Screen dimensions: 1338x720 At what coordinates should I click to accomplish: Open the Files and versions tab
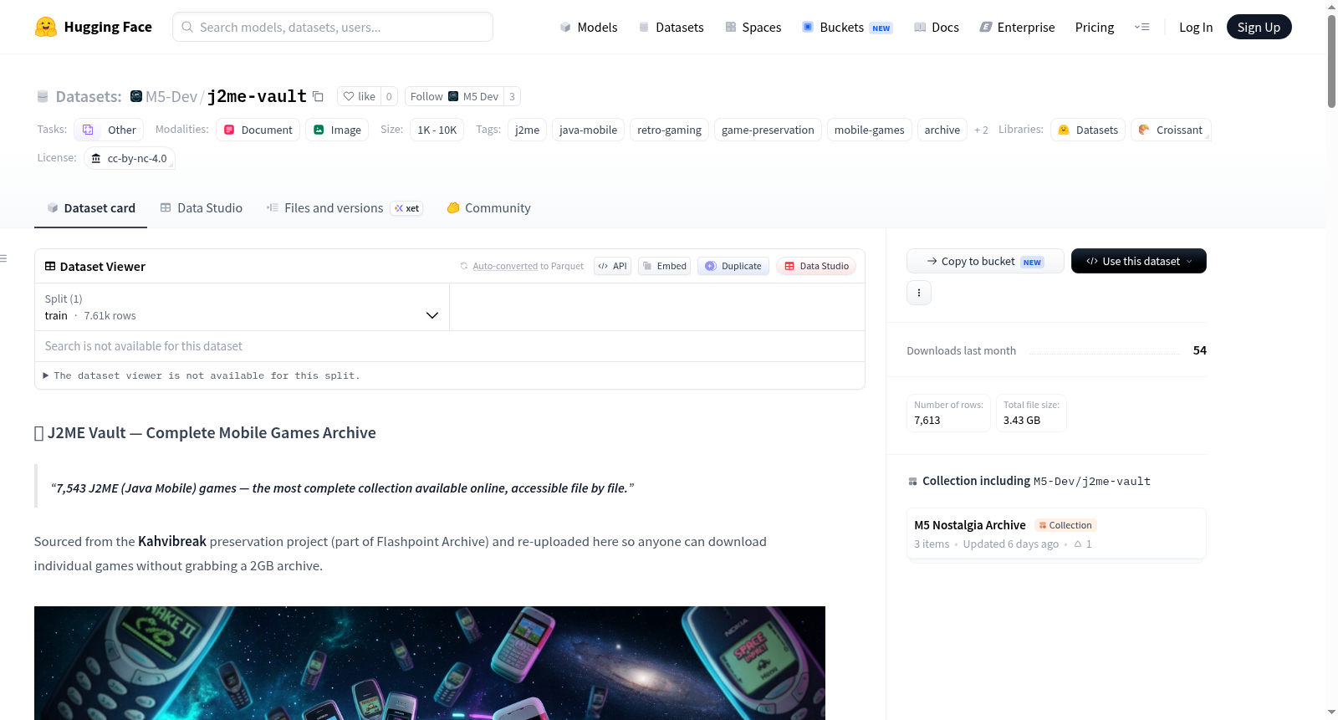[344, 208]
